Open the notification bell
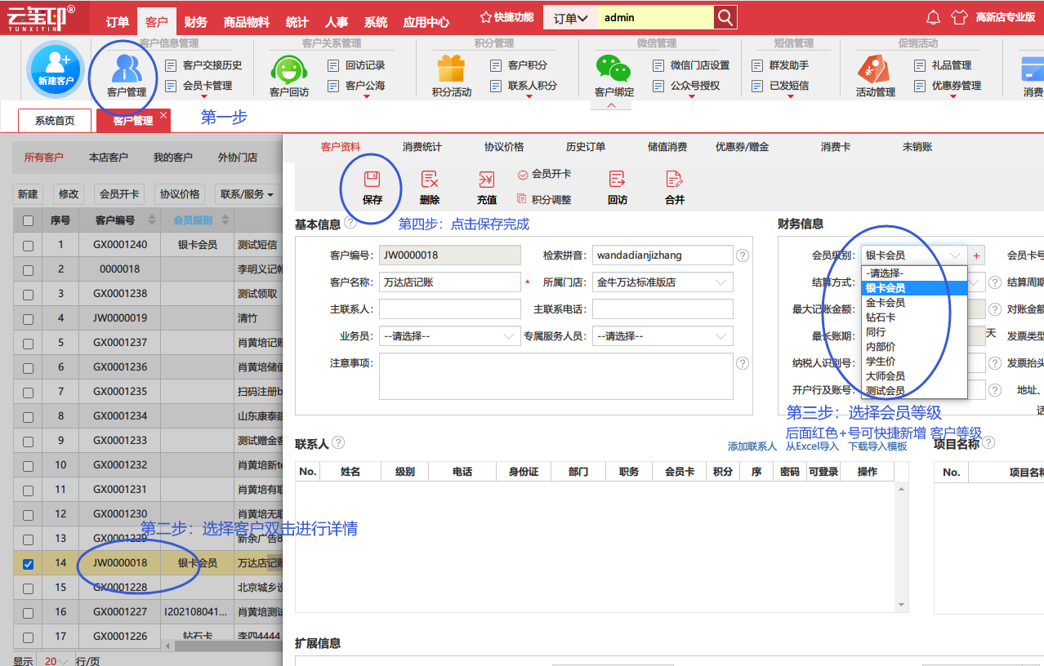 933,17
